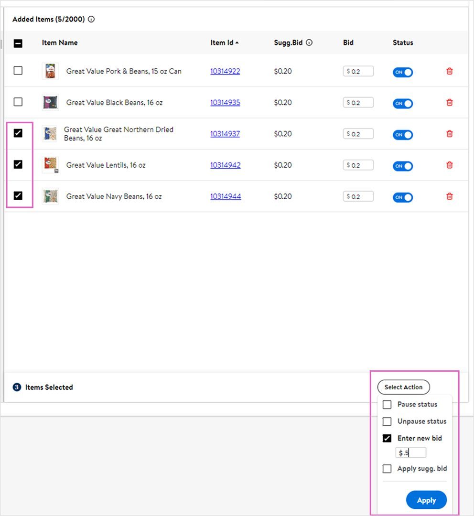
Task: Delete the Great Value Black Beans item
Action: click(449, 102)
